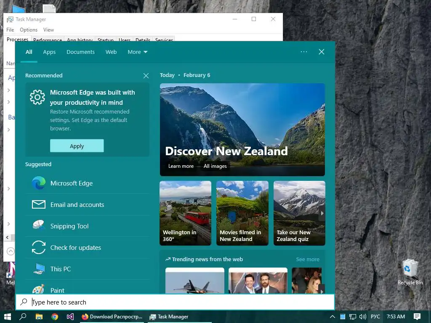Select the All search tab
Viewport: 431px width, 323px height.
pyautogui.click(x=29, y=52)
